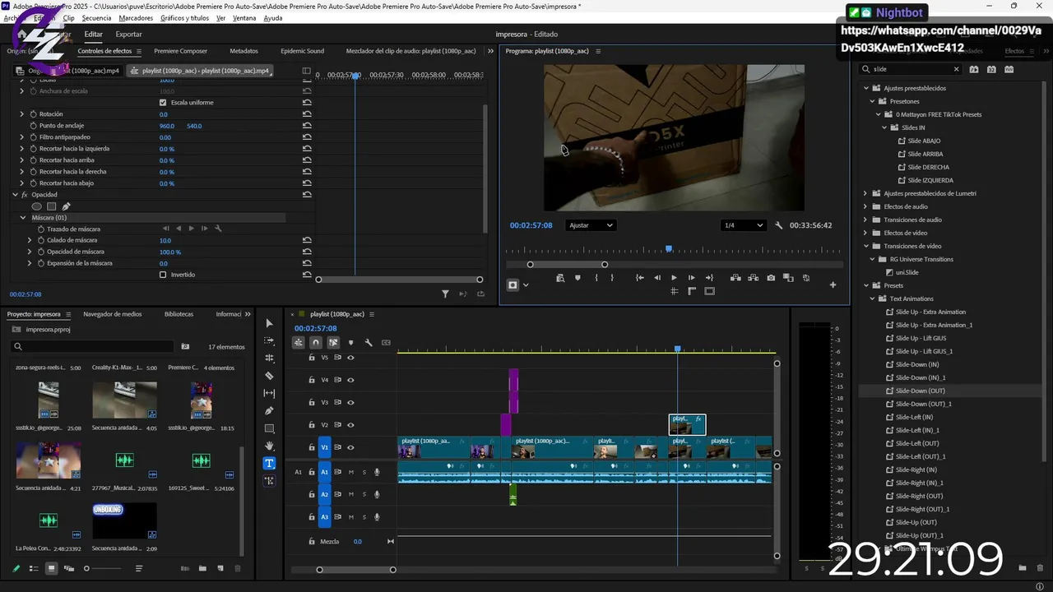Image resolution: width=1053 pixels, height=592 pixels.
Task: Click the timeline settings wrench icon
Action: pyautogui.click(x=369, y=343)
